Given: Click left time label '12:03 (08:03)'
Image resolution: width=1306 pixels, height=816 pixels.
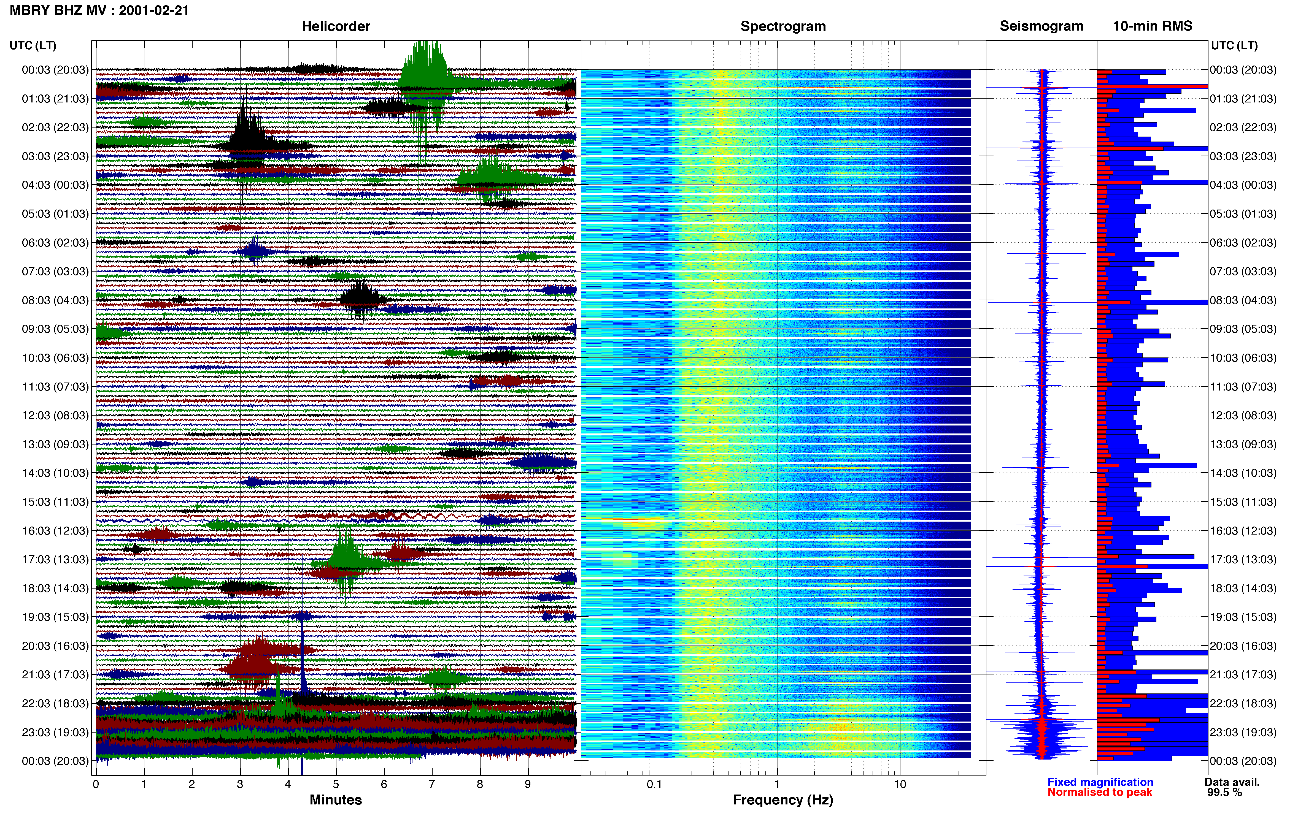Looking at the screenshot, I should tap(55, 416).
